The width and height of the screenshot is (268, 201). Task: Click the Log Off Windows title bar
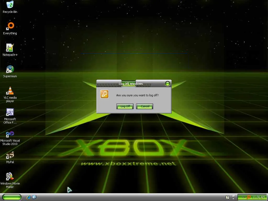[134, 83]
